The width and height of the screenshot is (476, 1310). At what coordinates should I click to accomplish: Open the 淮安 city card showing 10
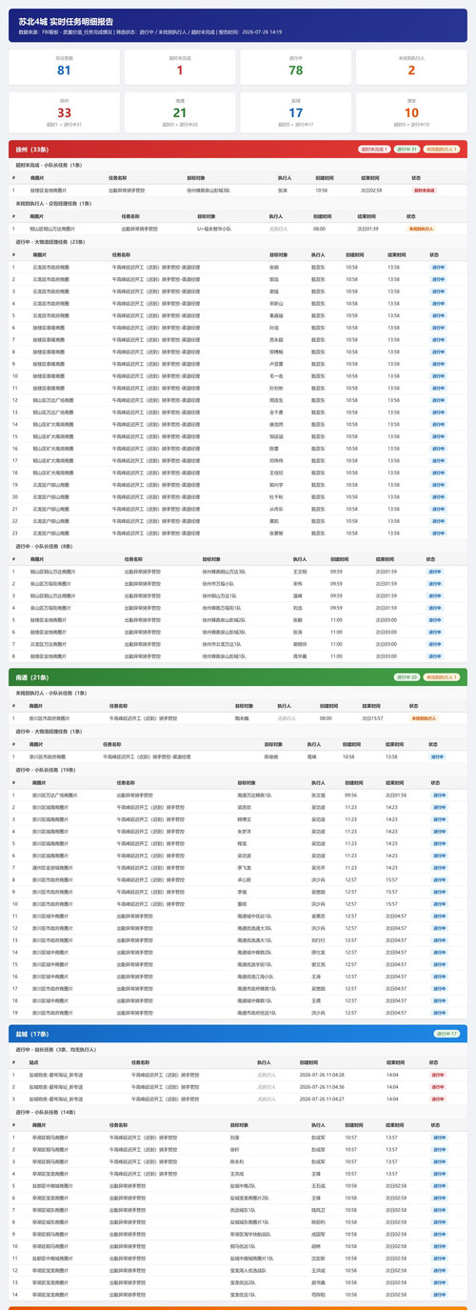[411, 112]
